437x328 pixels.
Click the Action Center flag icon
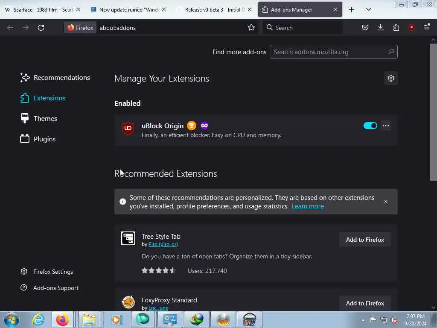point(373,319)
